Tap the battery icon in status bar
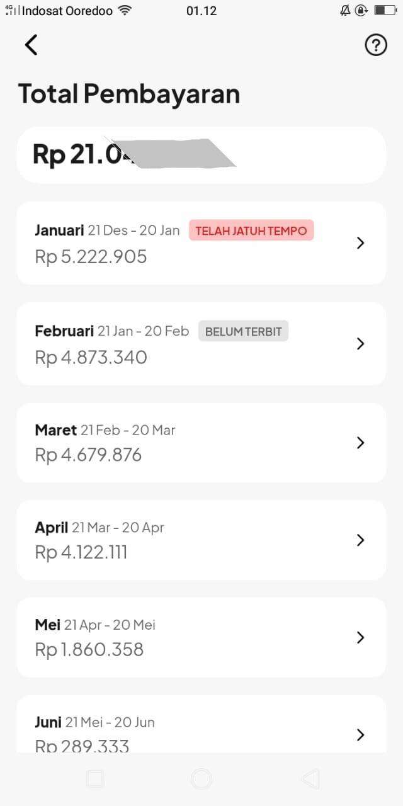403x806 pixels. [384, 11]
